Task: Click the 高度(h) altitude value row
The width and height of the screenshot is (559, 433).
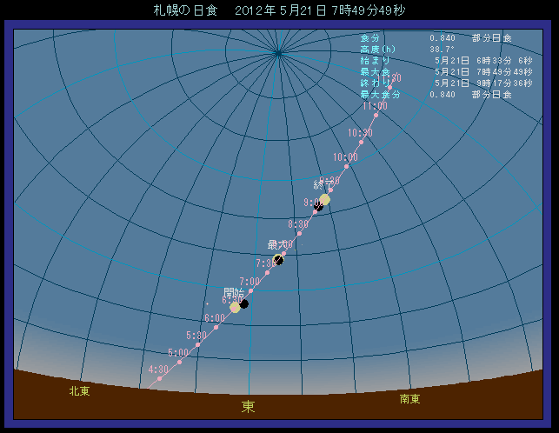Action: click(409, 49)
